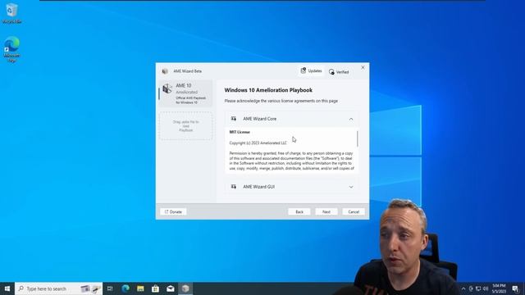Image resolution: width=525 pixels, height=295 pixels.
Task: Click the taskbar search box
Action: click(x=58, y=288)
